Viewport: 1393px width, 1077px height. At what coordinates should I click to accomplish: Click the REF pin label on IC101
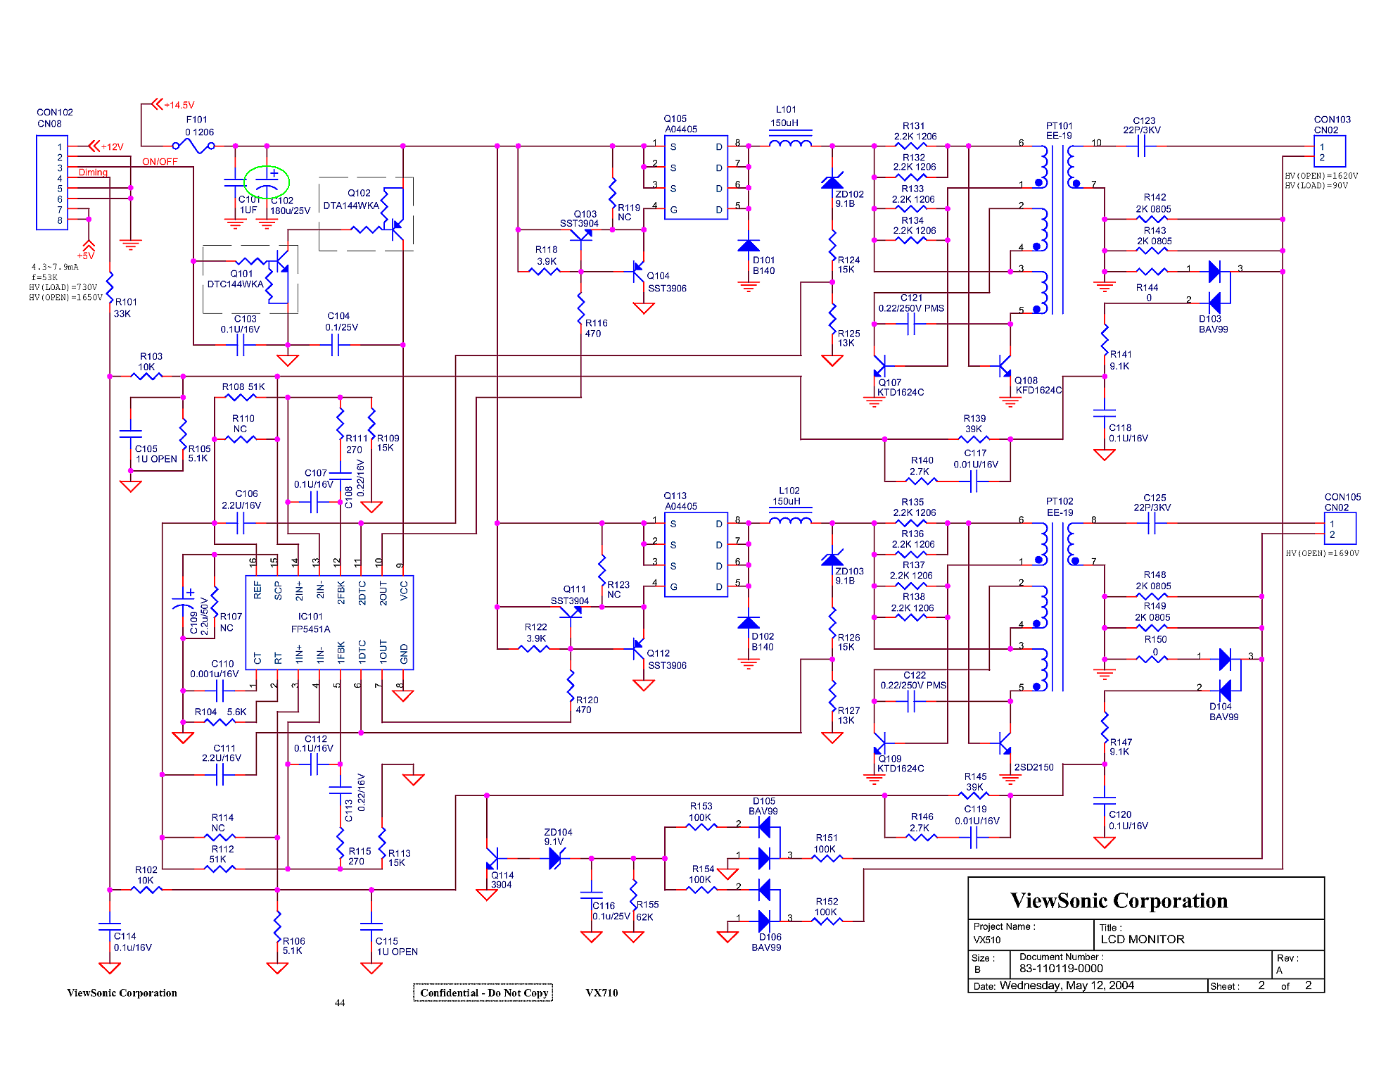coord(257,590)
